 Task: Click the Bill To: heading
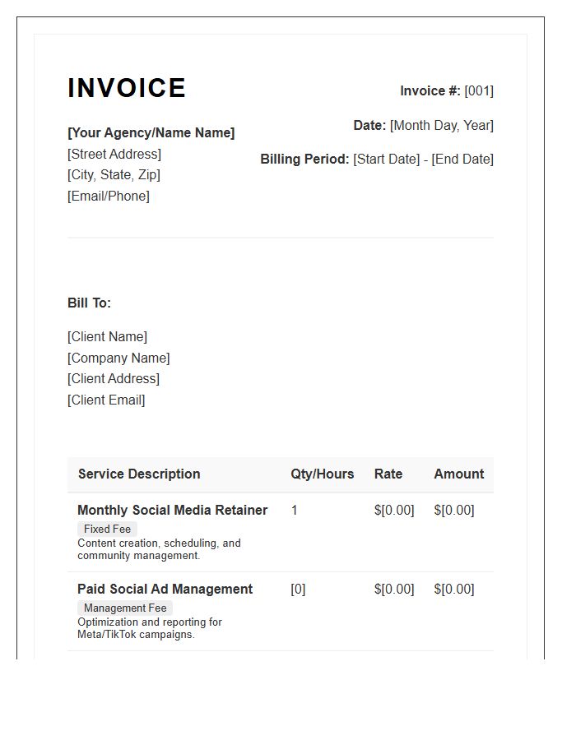(89, 303)
